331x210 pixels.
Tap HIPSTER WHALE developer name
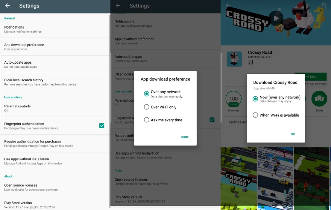coord(259,57)
